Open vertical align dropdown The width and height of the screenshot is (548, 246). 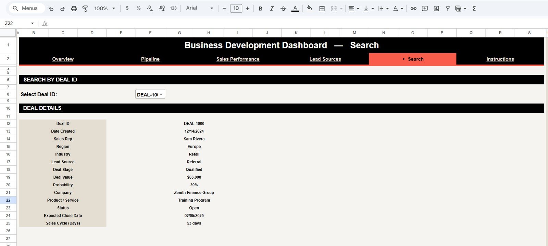369,9
